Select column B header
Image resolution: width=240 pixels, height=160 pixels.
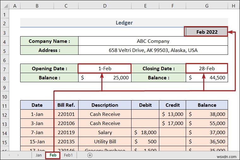click(x=37, y=6)
